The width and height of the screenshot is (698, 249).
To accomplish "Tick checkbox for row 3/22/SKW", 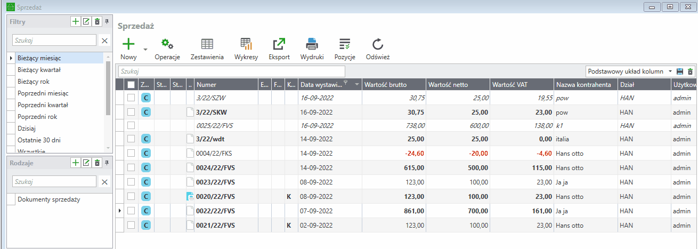I will pyautogui.click(x=131, y=112).
